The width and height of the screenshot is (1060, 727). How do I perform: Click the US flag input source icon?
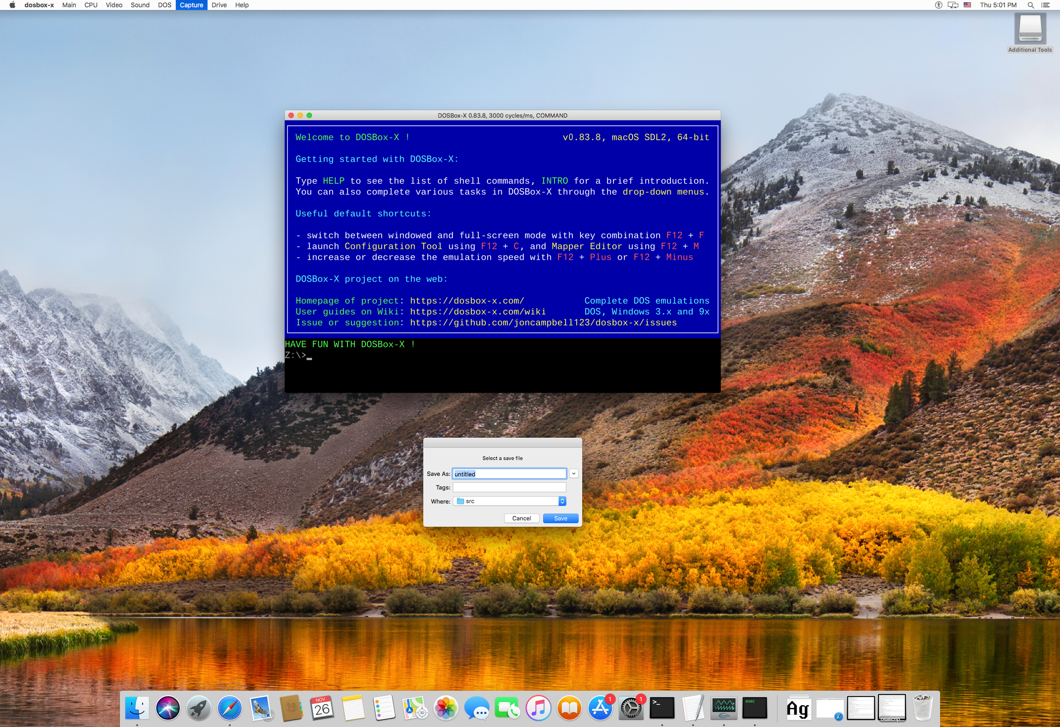point(967,5)
